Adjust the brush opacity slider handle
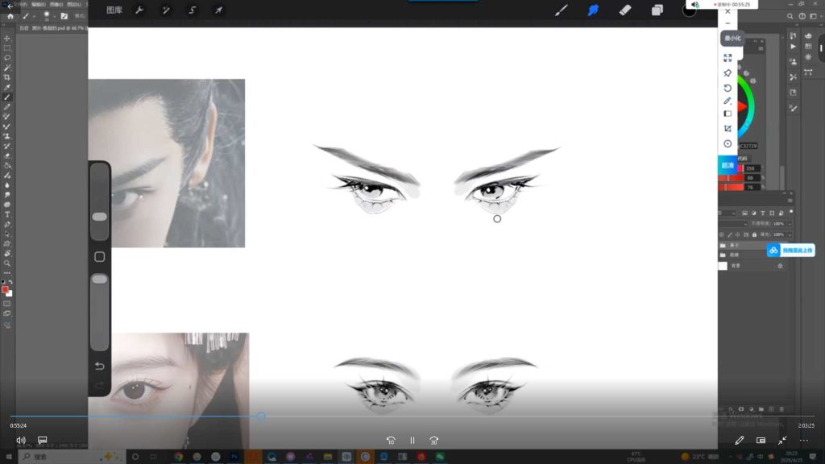This screenshot has width=825, height=464. coord(99,280)
